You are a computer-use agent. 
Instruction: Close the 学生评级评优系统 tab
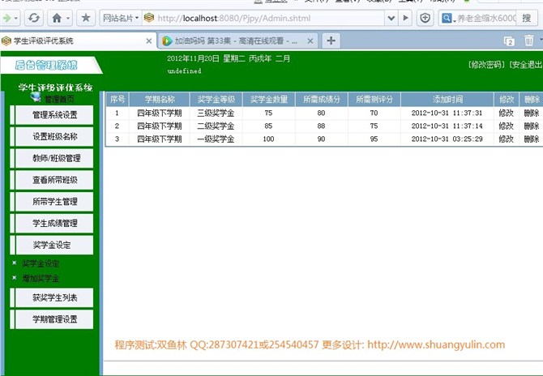[149, 41]
